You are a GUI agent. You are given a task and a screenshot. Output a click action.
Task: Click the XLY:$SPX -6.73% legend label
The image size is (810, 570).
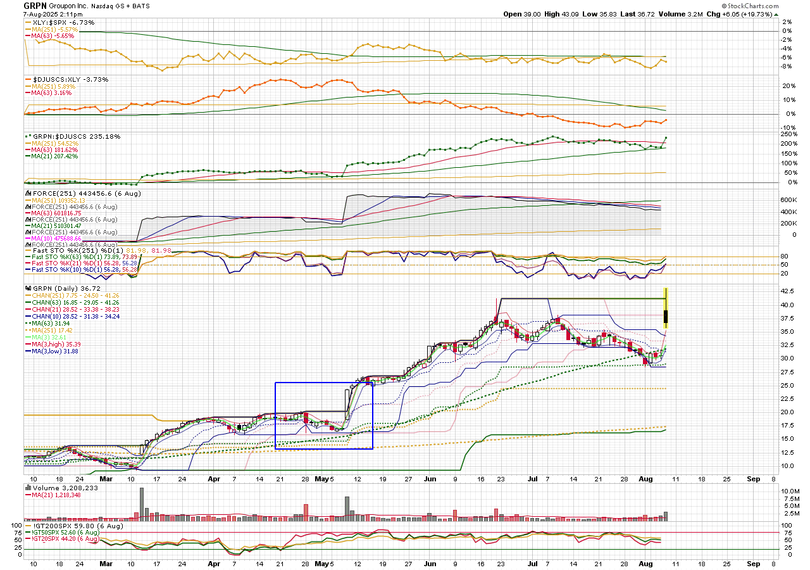[x=63, y=22]
